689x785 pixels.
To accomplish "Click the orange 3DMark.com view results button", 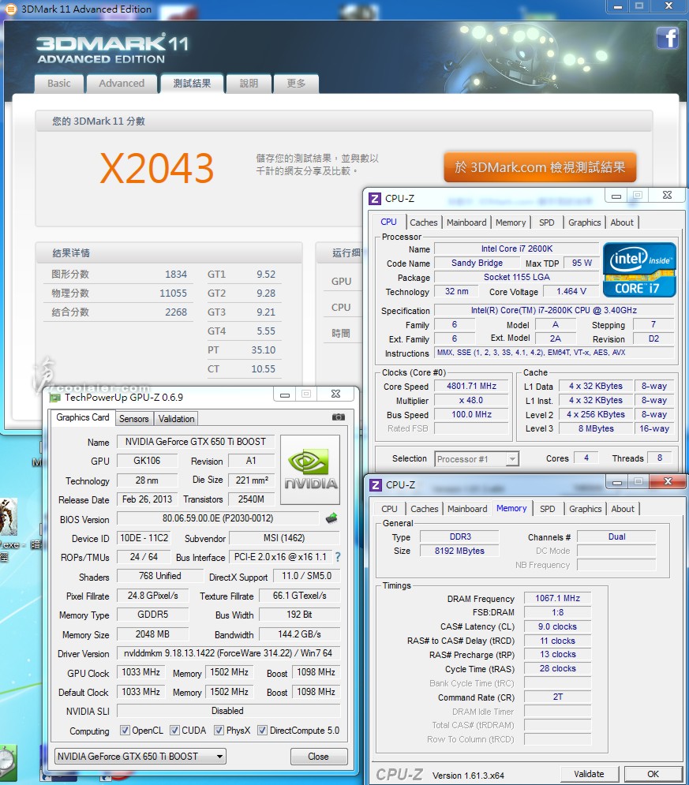I will pos(540,167).
